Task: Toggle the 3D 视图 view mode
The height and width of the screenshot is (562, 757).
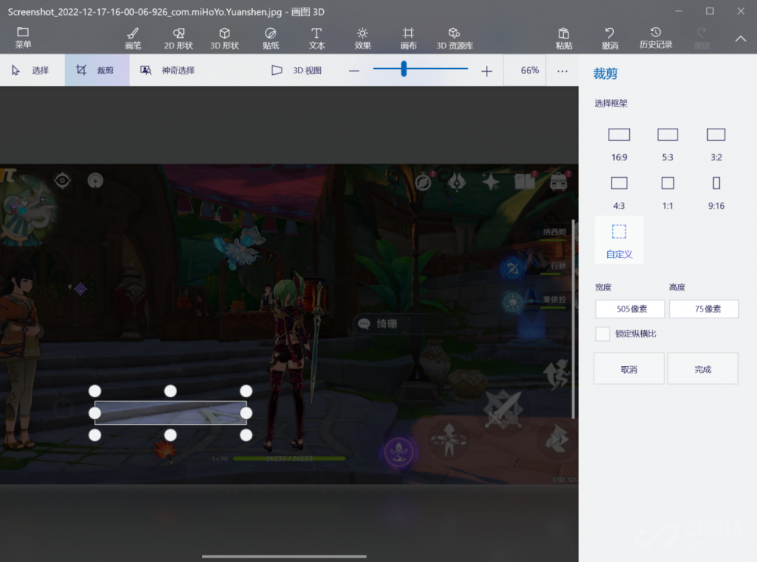Action: (297, 70)
